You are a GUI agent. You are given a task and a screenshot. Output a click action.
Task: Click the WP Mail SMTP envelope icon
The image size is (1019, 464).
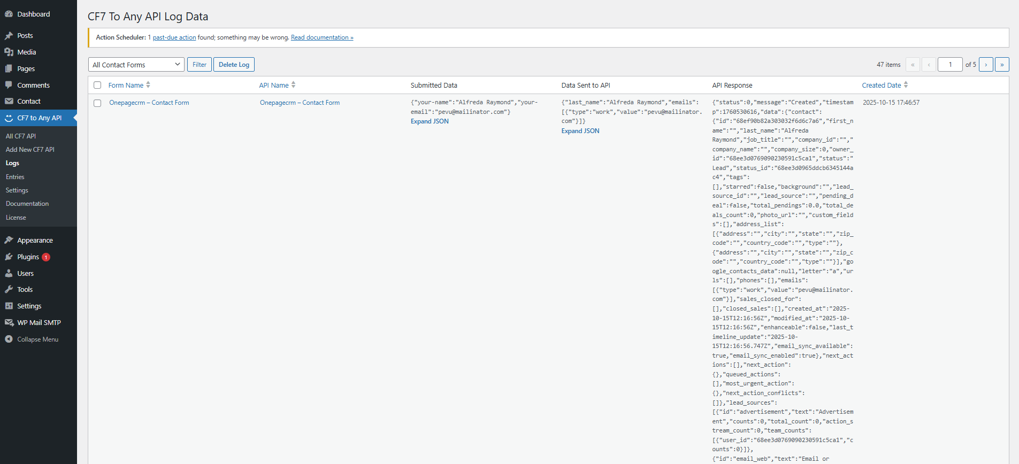tap(9, 323)
